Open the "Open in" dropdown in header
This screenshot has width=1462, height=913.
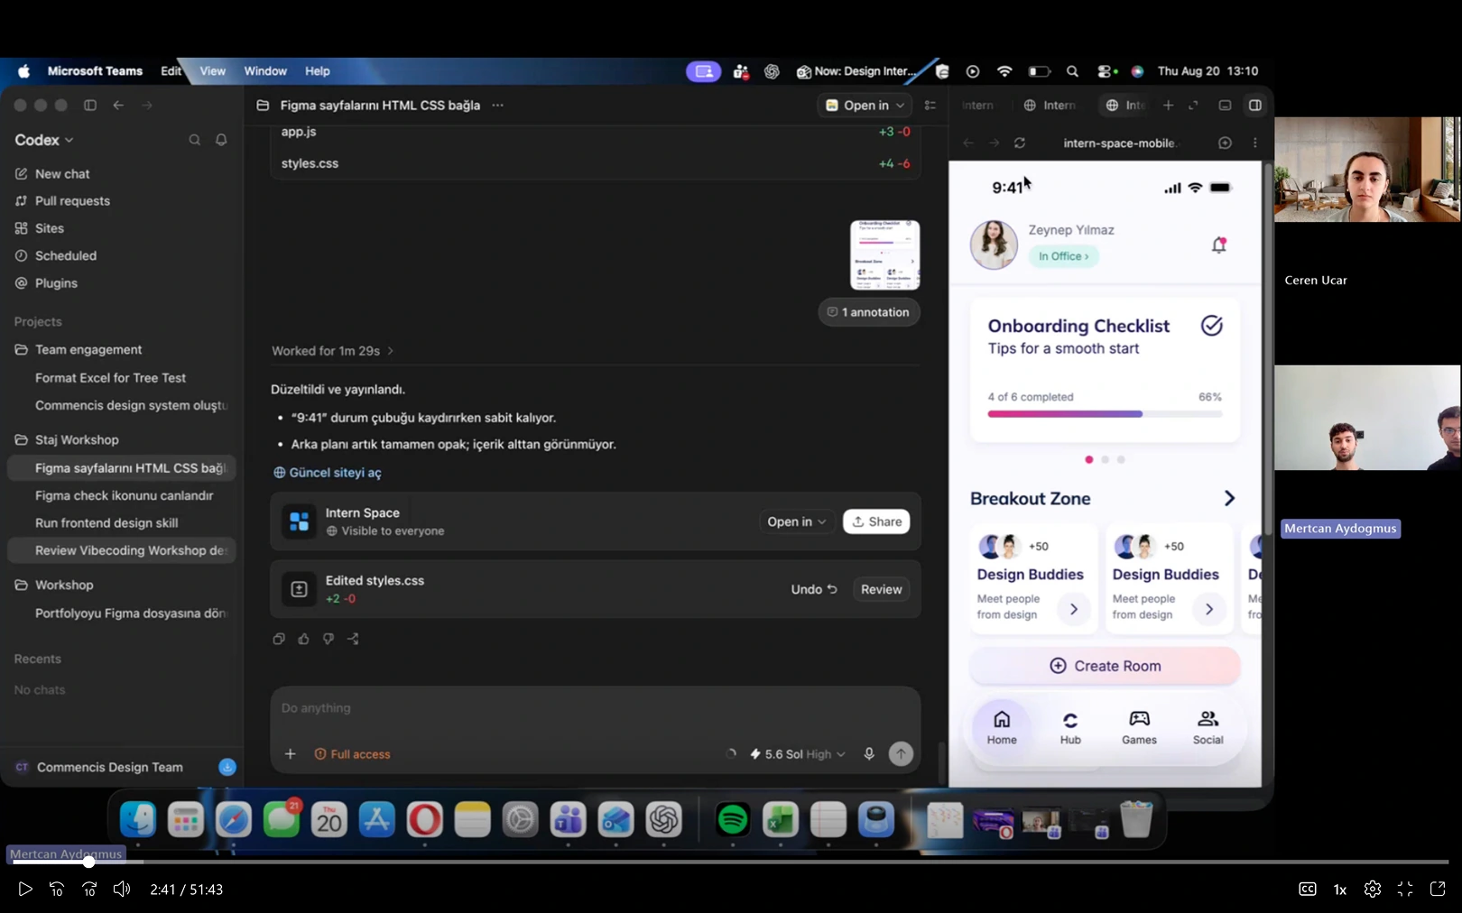pos(865,106)
